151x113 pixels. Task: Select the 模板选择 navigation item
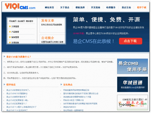pos(80,8)
